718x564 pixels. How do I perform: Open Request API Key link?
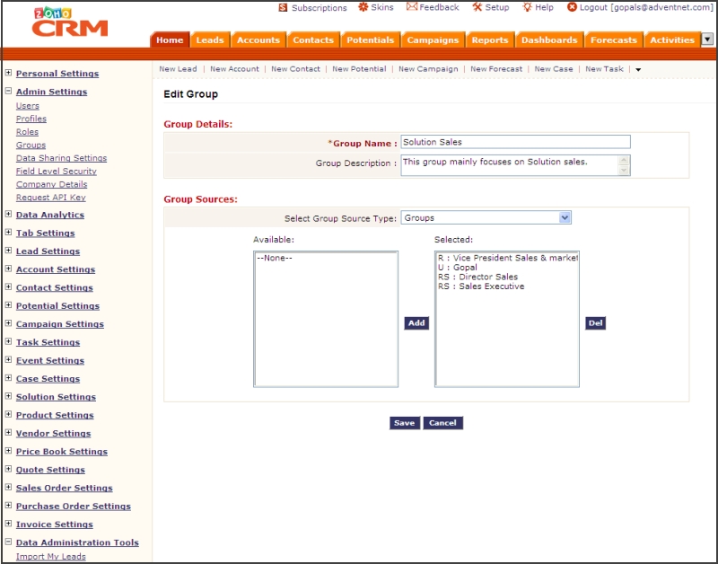pos(51,198)
